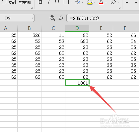Select cell F2 containing 24
Screen dimensions: 139x132
pos(125,41)
